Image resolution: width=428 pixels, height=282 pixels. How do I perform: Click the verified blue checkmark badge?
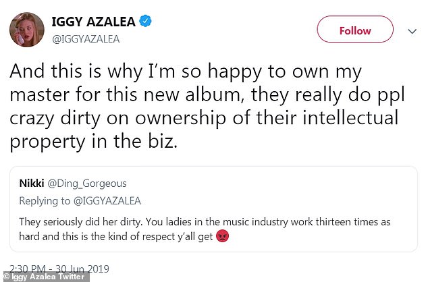[146, 22]
